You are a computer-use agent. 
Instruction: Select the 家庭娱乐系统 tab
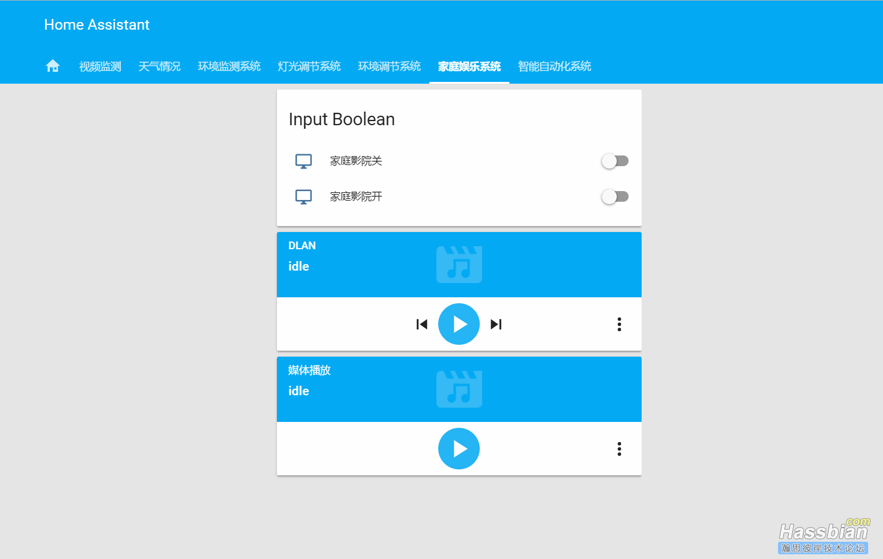tap(470, 66)
